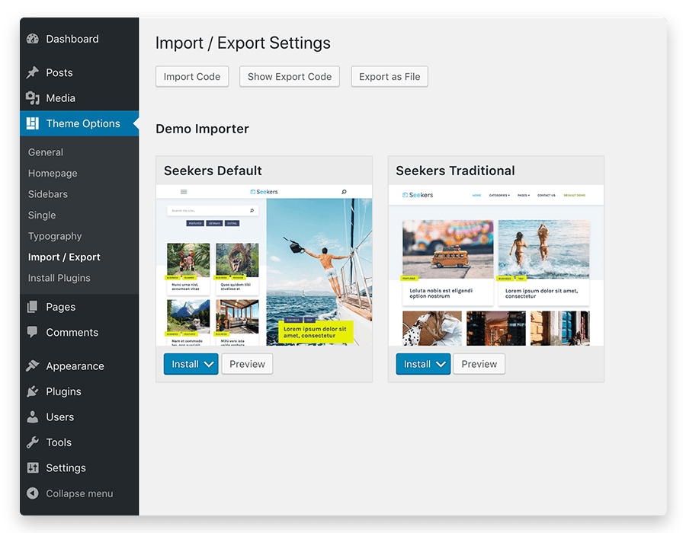
Task: Click the Demo Importer heading
Action: point(202,129)
